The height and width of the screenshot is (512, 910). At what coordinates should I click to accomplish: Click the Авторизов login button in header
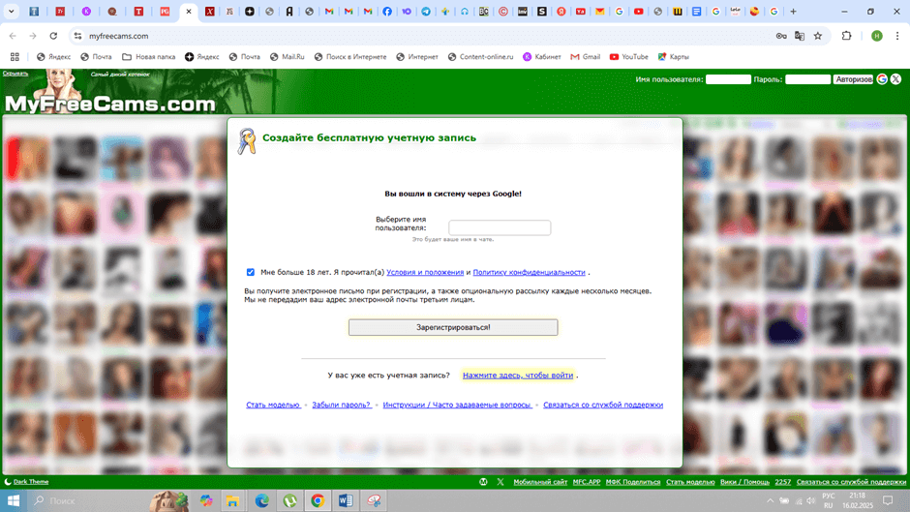[853, 79]
